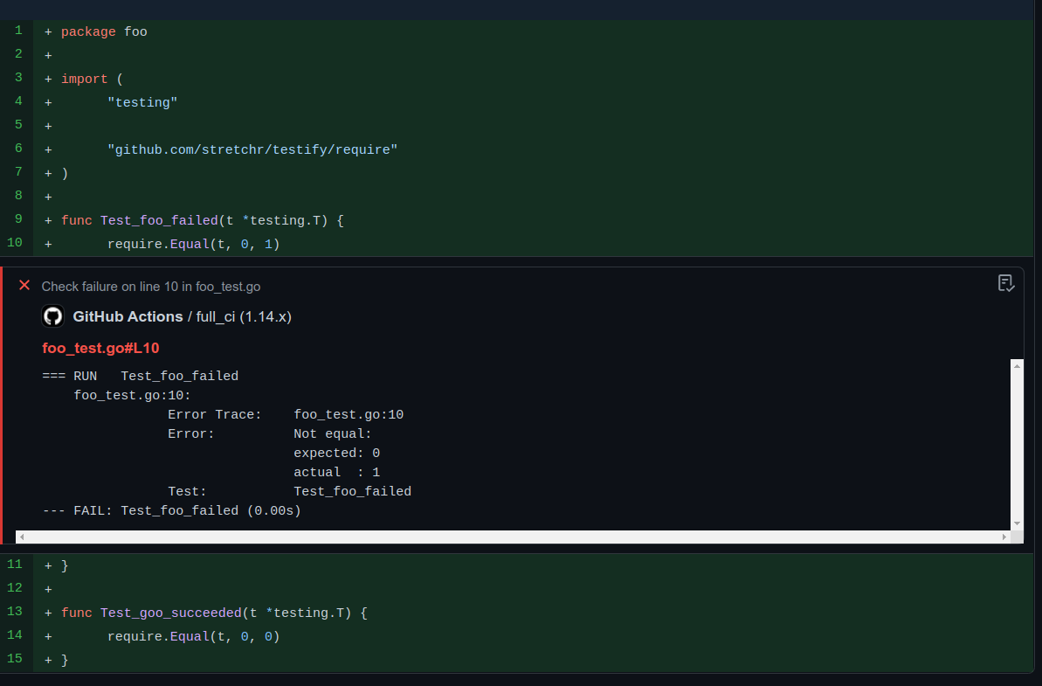This screenshot has width=1042, height=686.
Task: Click the 'import (' keyword line
Action: tap(92, 80)
